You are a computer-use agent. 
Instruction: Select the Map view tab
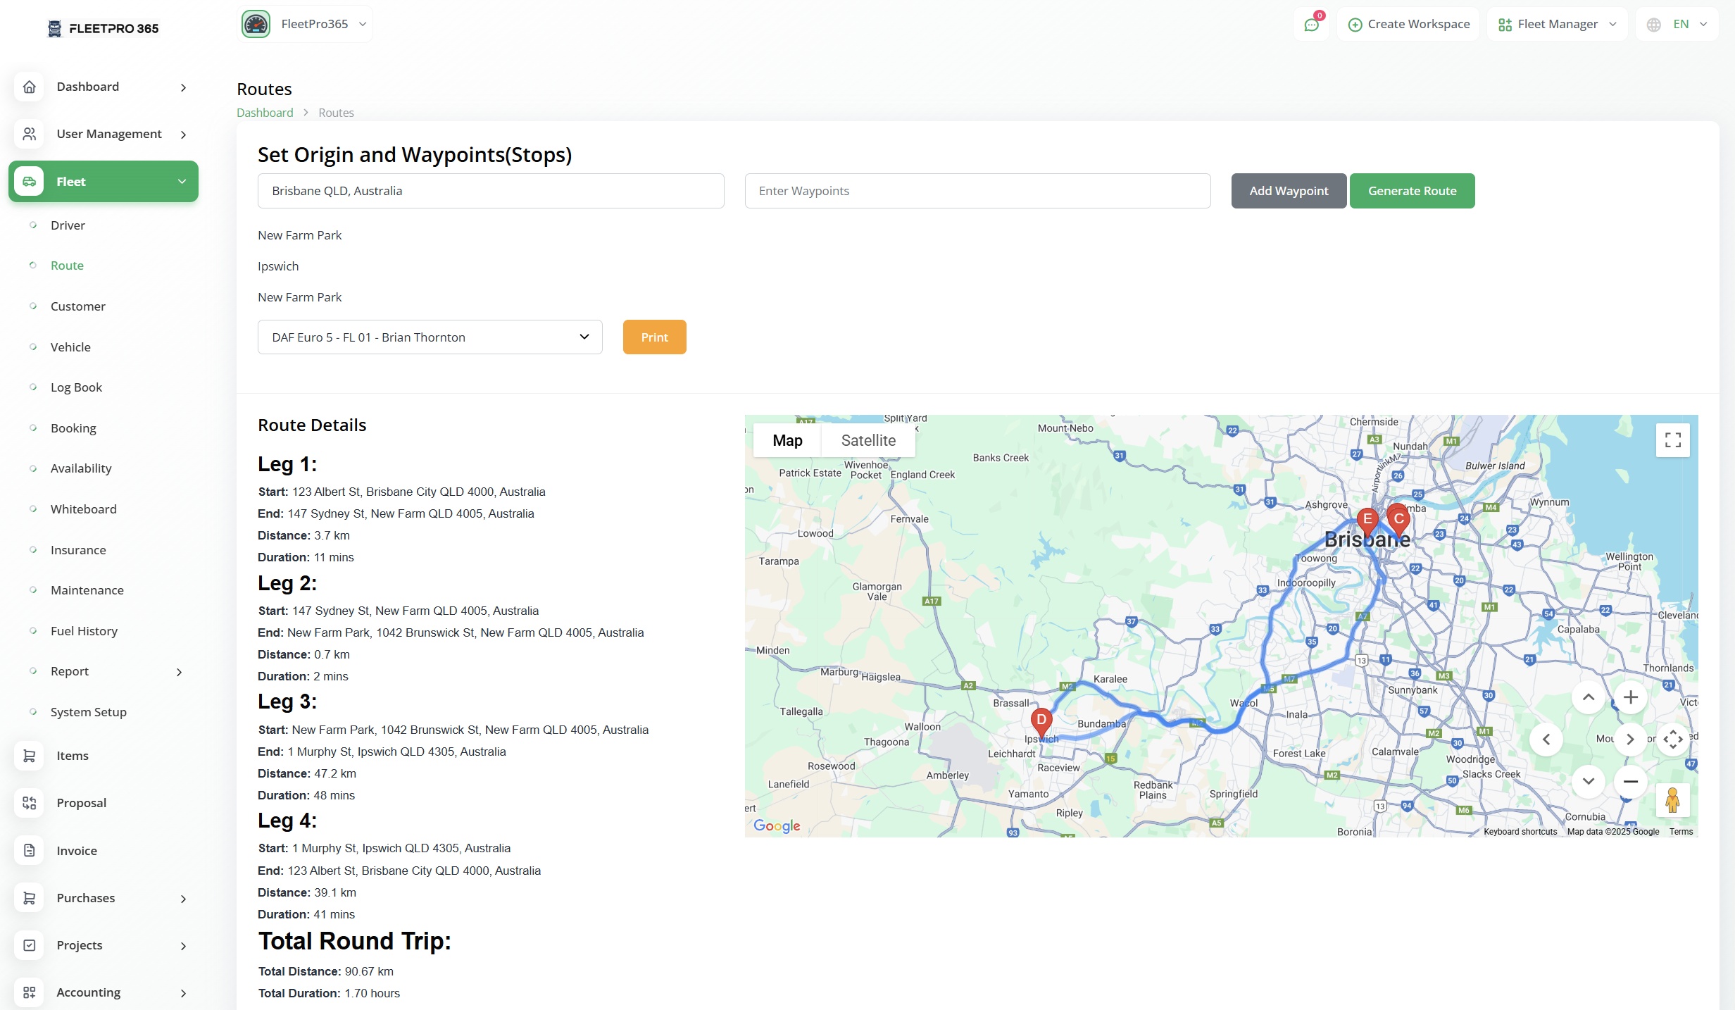787,440
